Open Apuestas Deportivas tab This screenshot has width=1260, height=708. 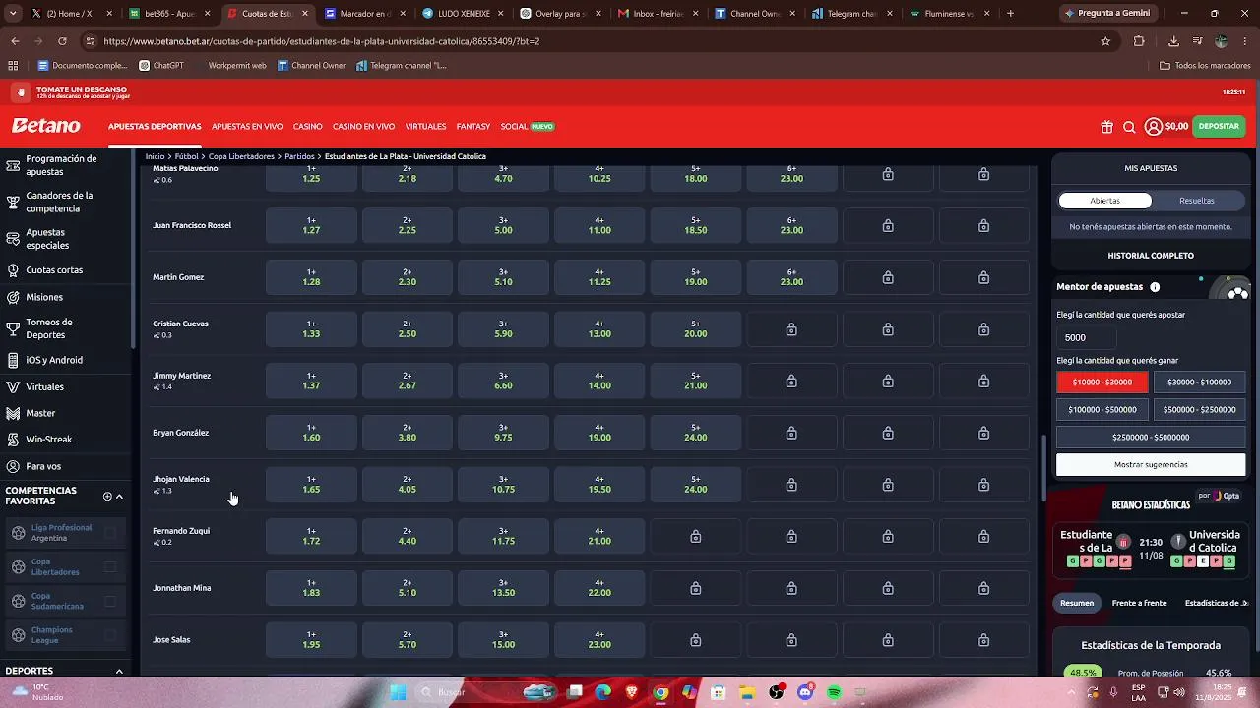point(155,127)
